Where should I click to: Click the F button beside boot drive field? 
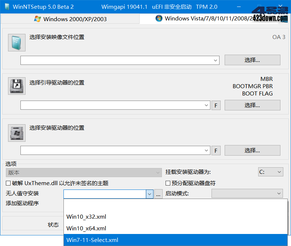click(216, 105)
